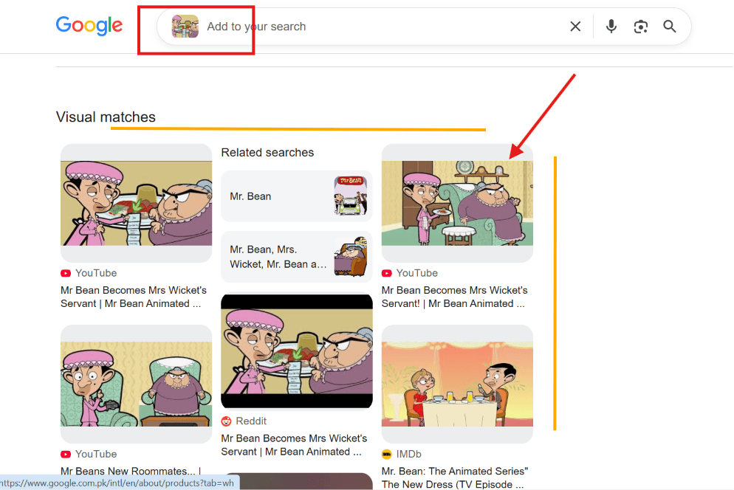
Task: Clear the search with the X icon
Action: coord(575,27)
